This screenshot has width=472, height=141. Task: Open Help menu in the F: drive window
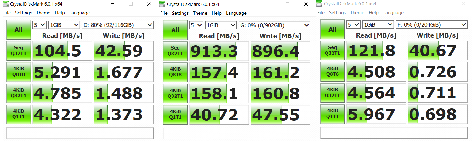pos(373,13)
